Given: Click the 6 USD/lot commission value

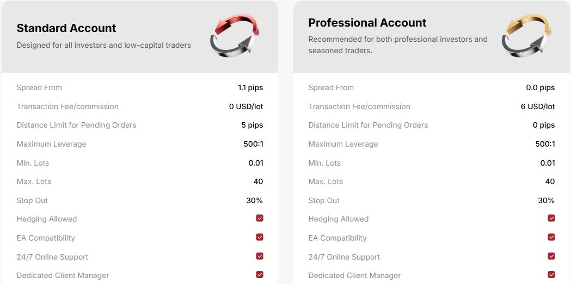Looking at the screenshot, I should 538,106.
